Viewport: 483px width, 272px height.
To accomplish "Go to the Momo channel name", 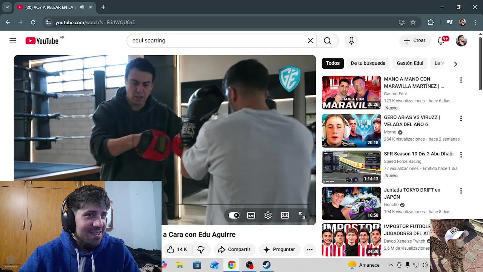I will point(390,132).
